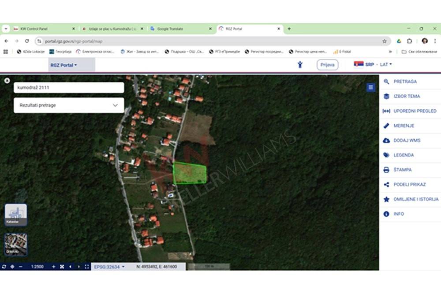Open the RGZ Portal dropdown menu
Image resolution: width=441 pixels, height=294 pixels.
click(x=64, y=65)
